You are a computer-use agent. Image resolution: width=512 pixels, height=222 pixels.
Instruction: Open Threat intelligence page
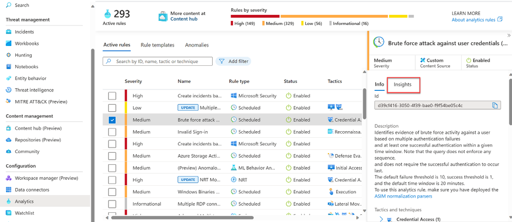tap(34, 90)
